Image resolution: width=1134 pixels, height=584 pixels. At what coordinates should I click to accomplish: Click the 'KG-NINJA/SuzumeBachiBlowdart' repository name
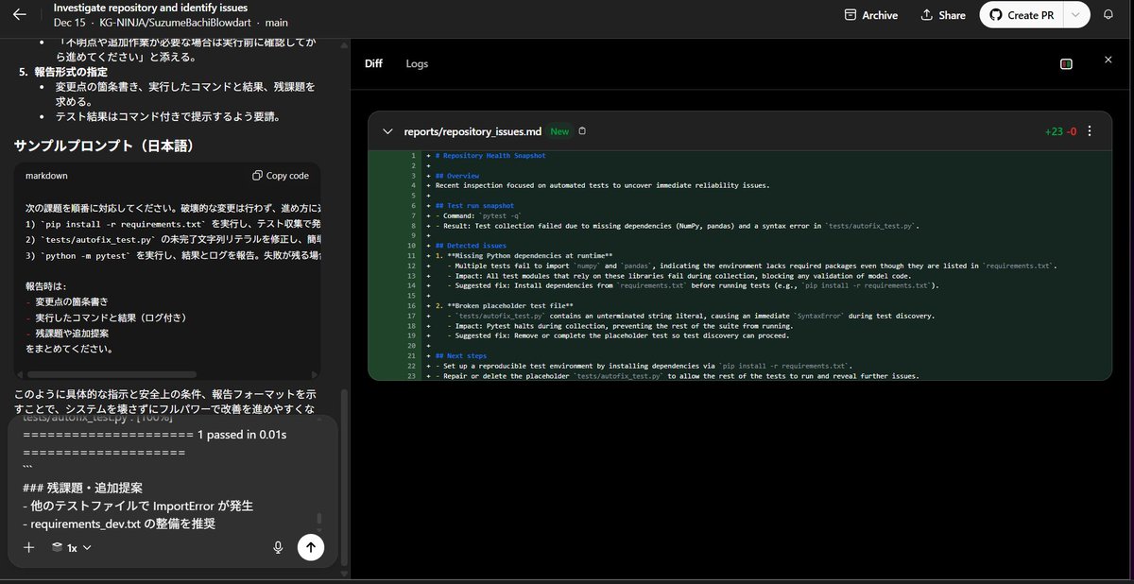[177, 22]
